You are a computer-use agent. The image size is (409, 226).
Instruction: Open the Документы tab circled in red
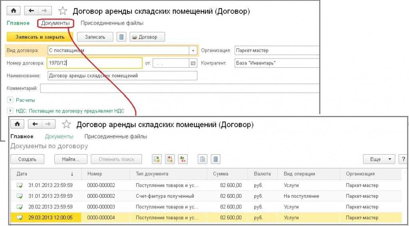pyautogui.click(x=56, y=23)
